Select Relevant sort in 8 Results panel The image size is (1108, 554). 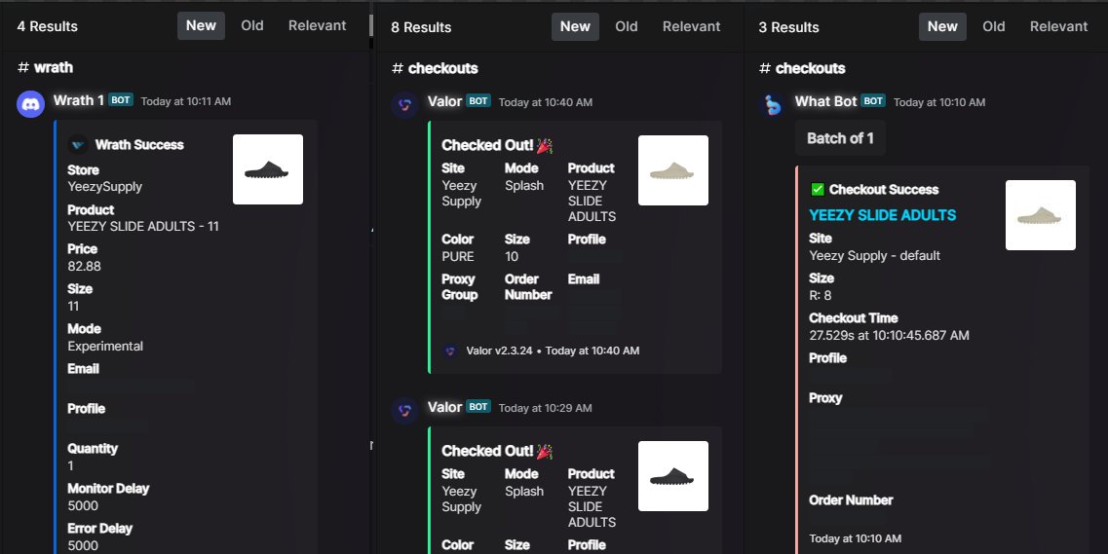pyautogui.click(x=691, y=27)
